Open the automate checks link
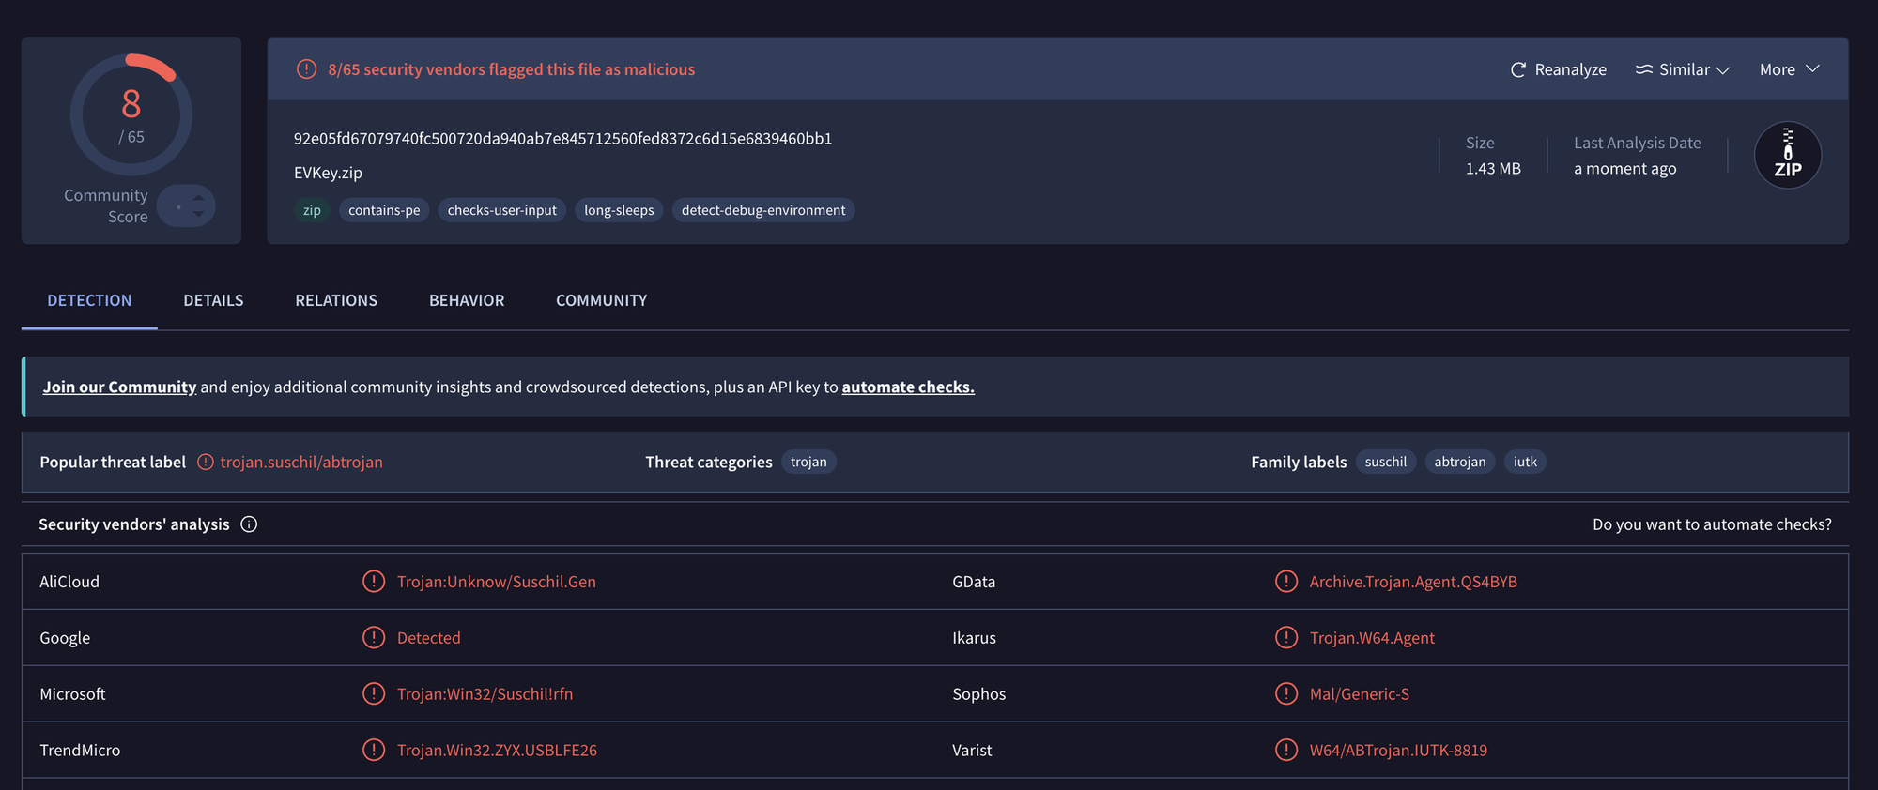 [908, 387]
